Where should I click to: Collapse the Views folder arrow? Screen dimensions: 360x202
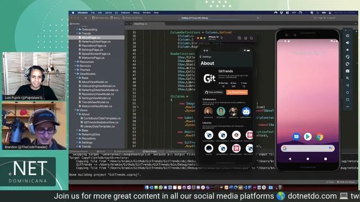[x=75, y=110]
